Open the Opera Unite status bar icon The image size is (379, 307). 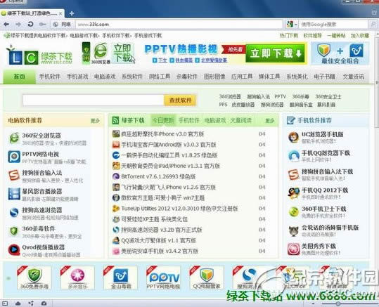(31, 303)
